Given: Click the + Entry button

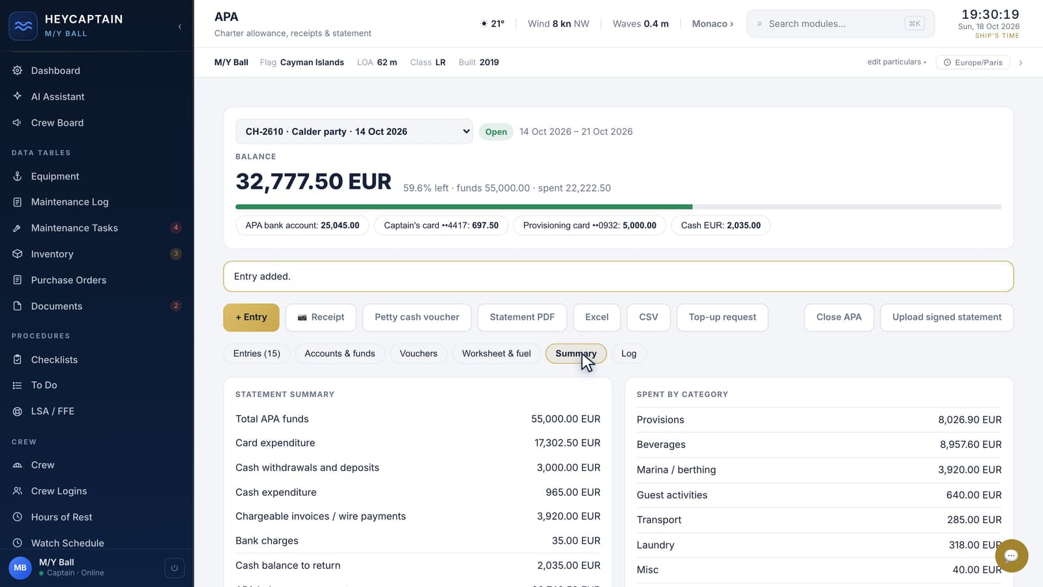Looking at the screenshot, I should click(251, 318).
